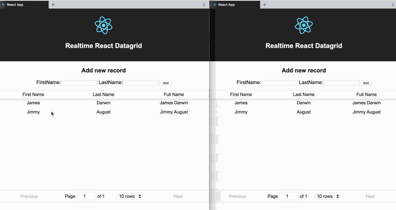The image size is (396, 210).
Task: Focus the FirstName field in left window
Action: tap(79, 83)
